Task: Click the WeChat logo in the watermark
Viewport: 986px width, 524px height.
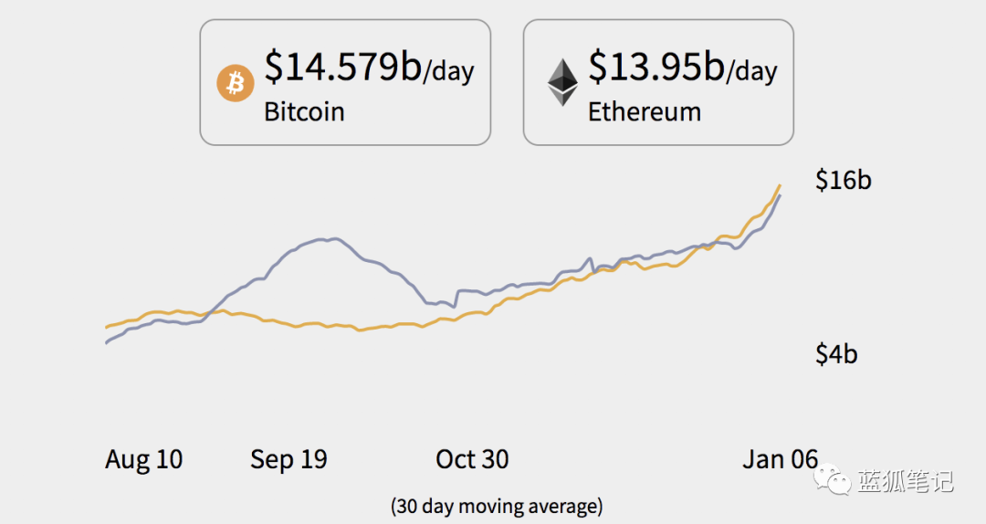Action: coord(832,480)
